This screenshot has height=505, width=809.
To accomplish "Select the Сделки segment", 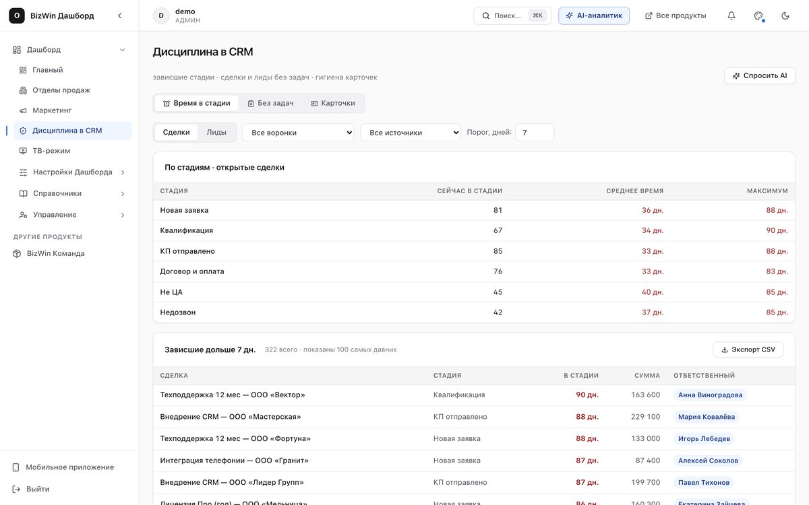I will (x=176, y=133).
